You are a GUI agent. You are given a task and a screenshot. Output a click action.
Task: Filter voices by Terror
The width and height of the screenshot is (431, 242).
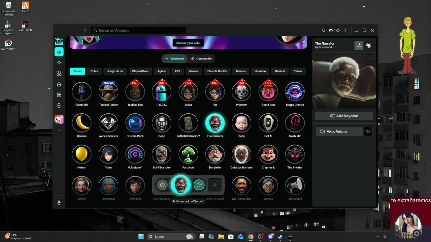click(298, 71)
